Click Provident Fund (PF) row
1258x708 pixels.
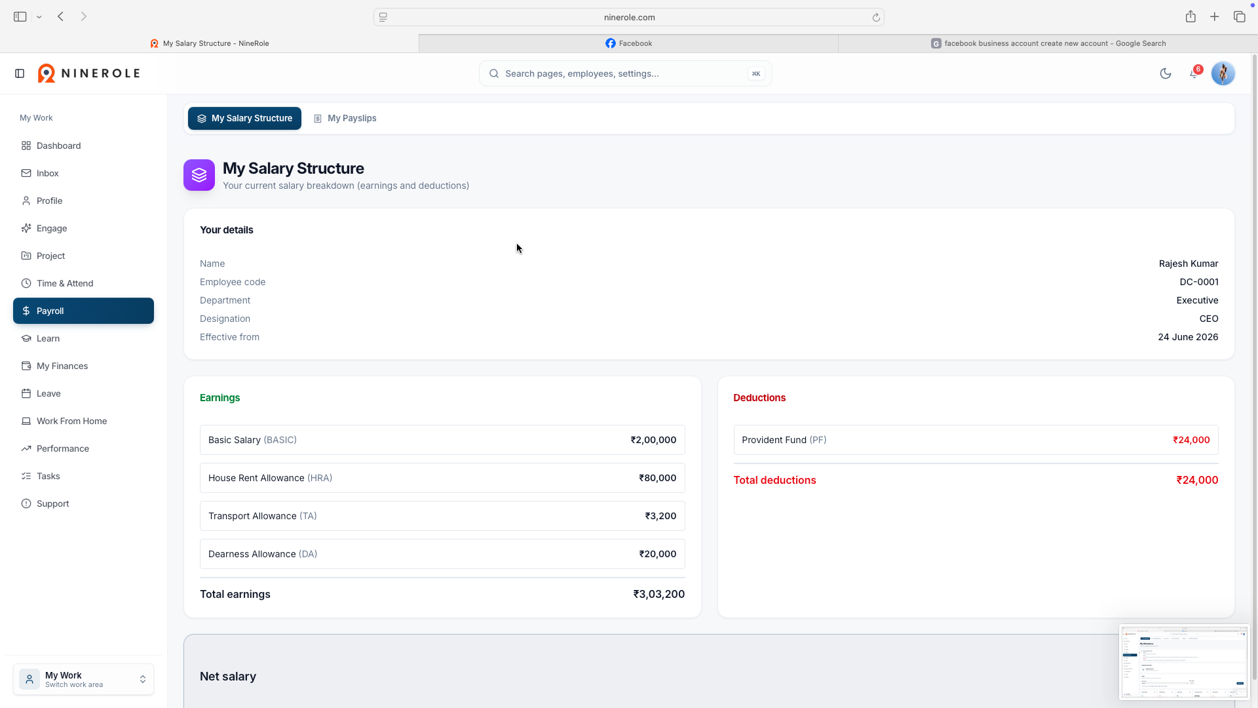point(976,440)
